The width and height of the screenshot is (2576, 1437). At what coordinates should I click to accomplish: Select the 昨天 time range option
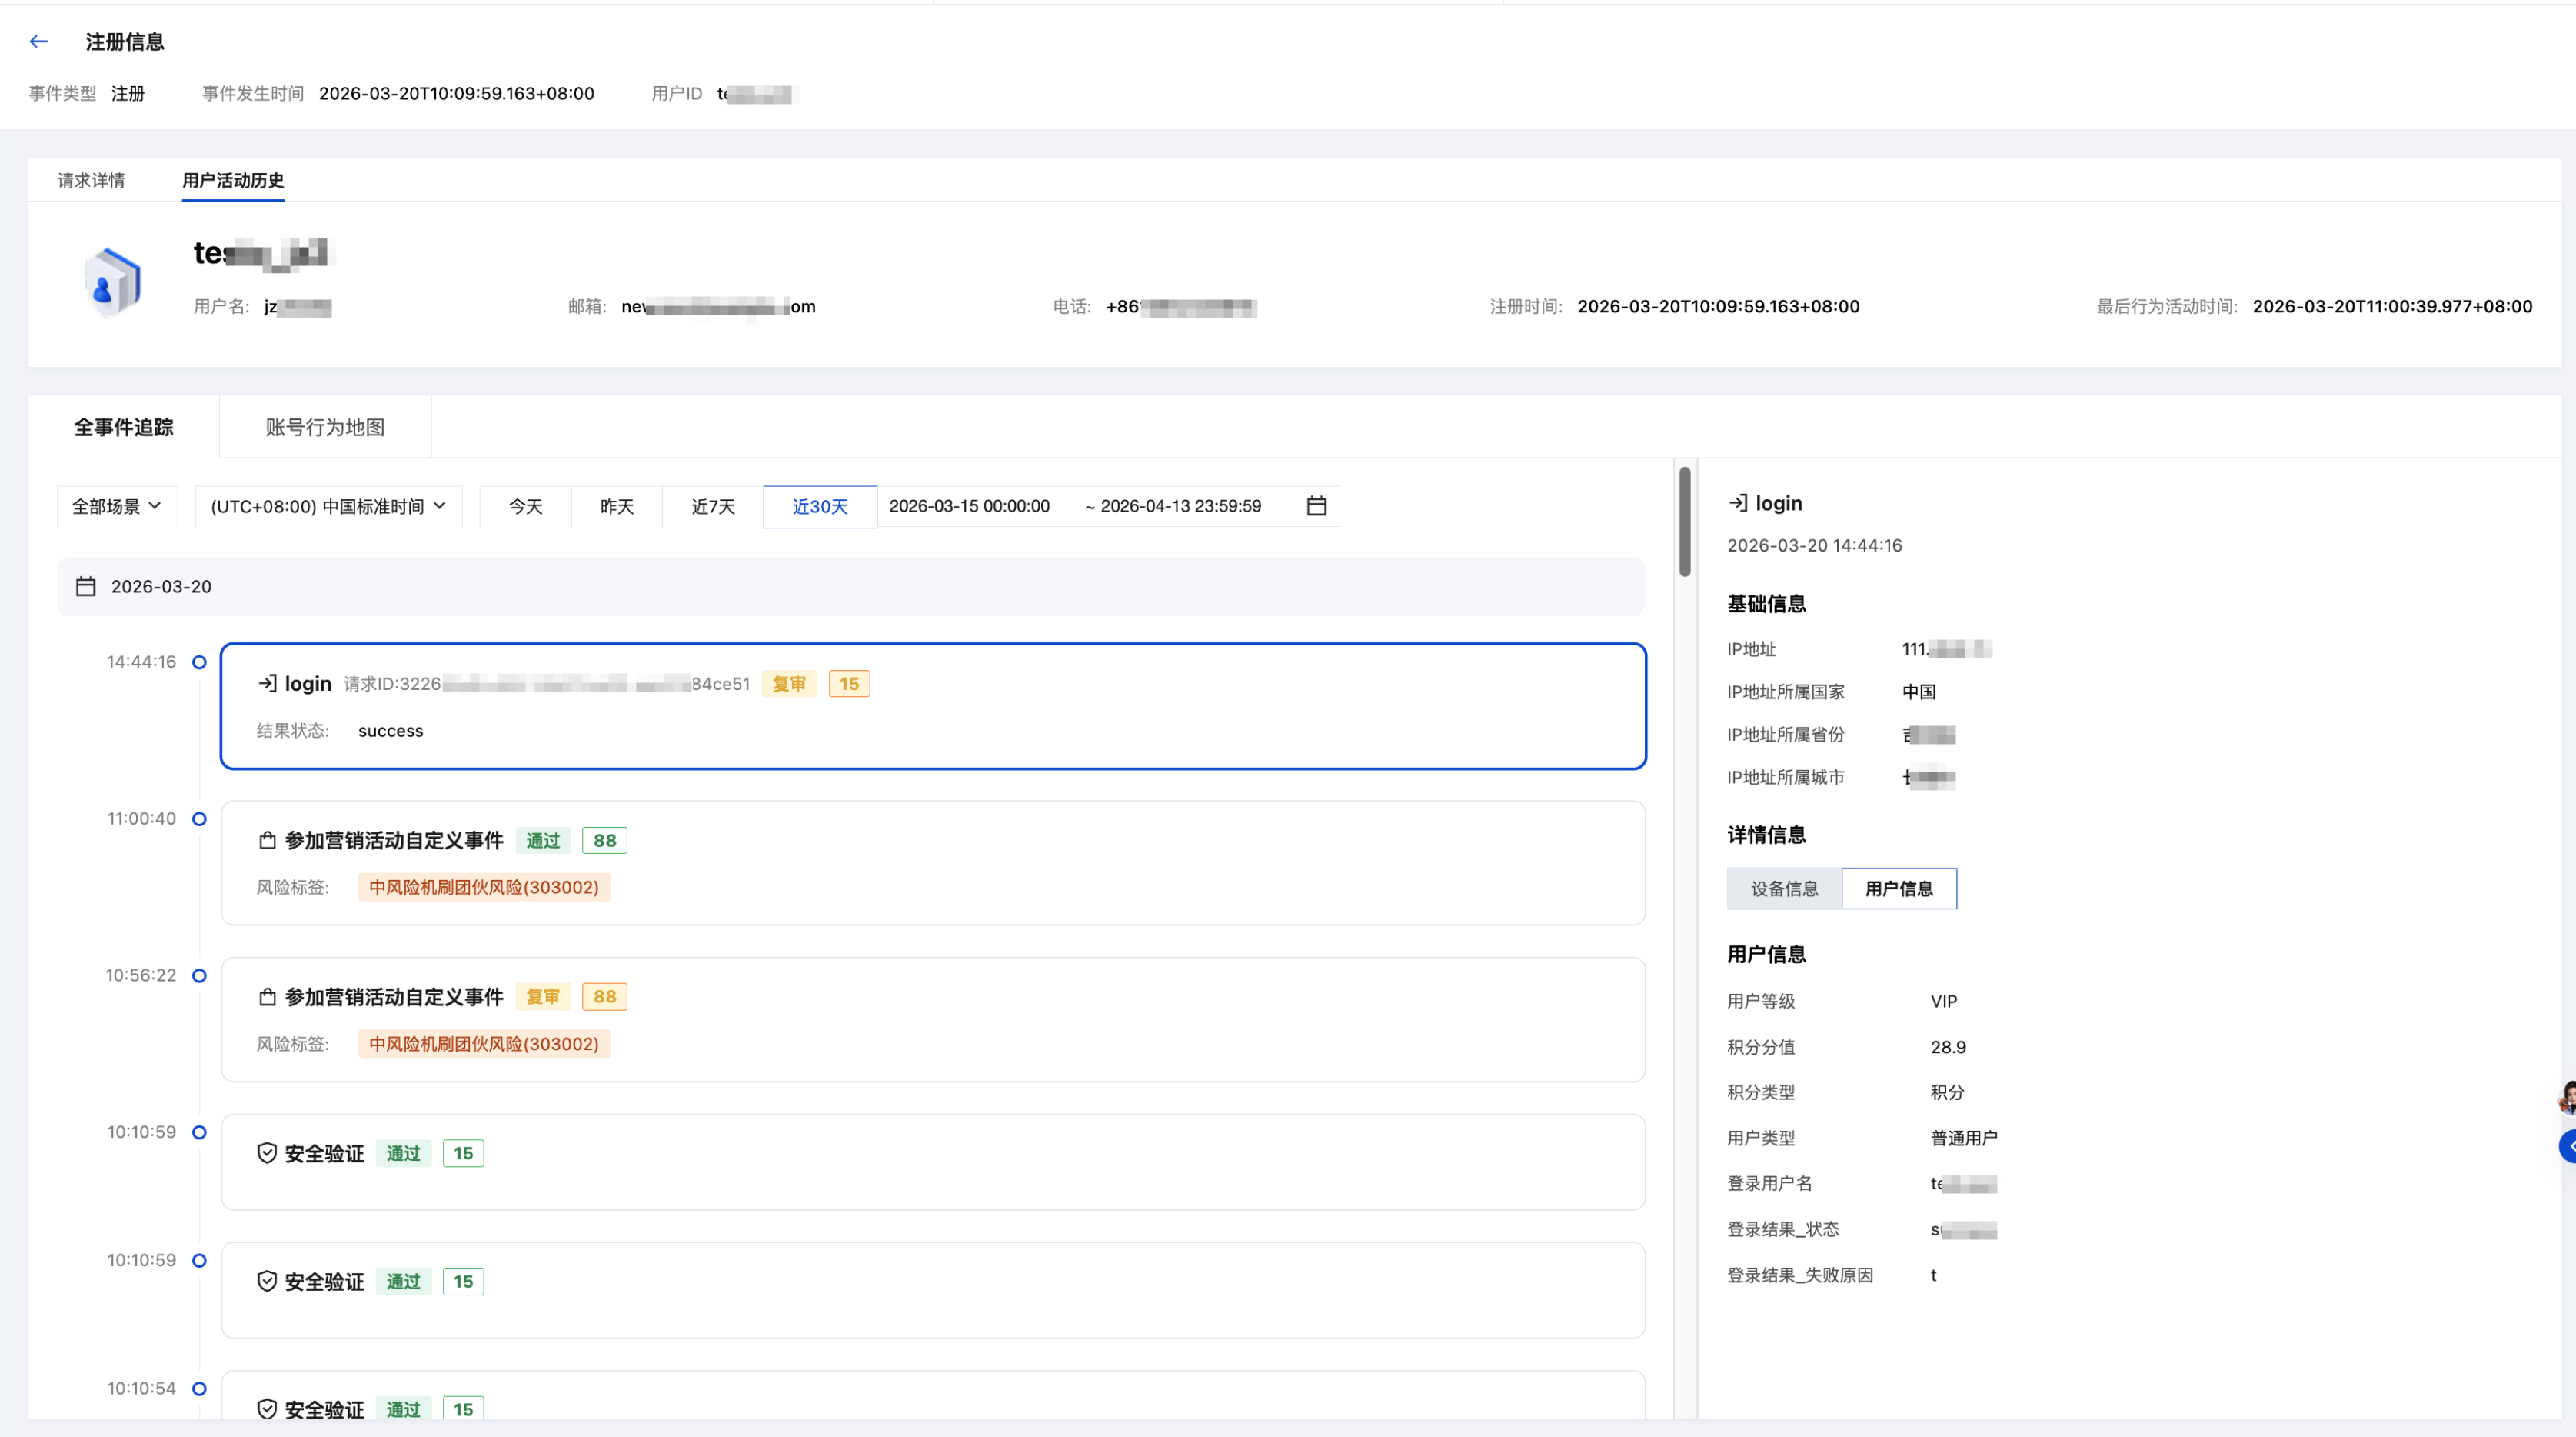pyautogui.click(x=616, y=506)
